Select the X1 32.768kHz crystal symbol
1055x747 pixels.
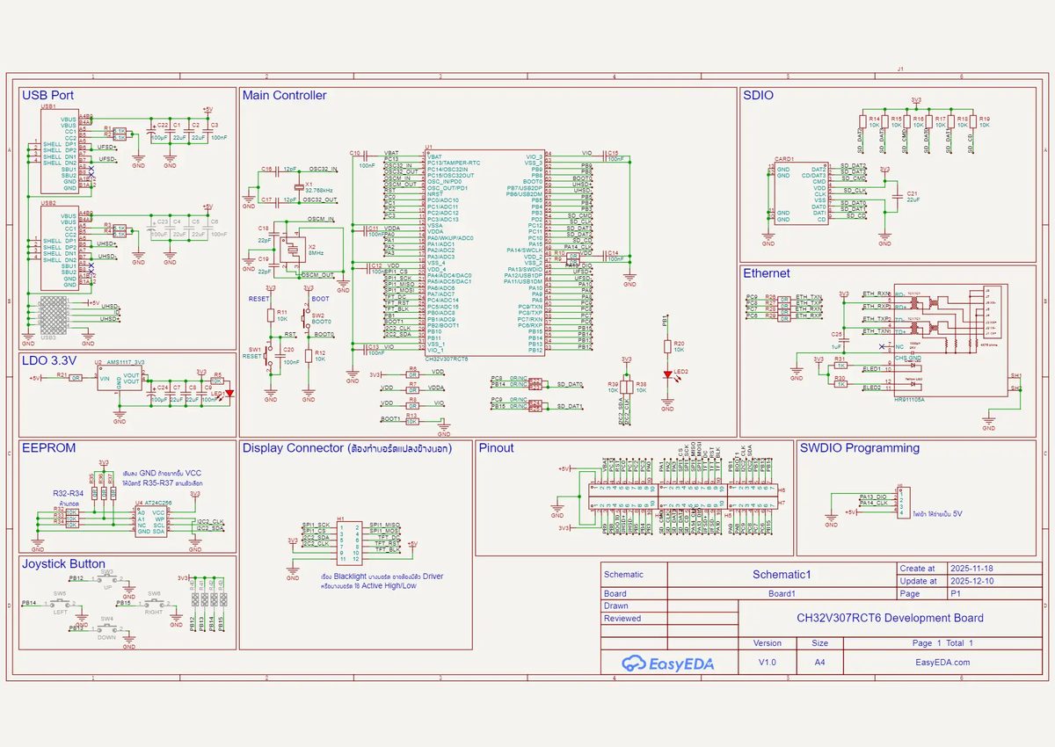tap(297, 186)
